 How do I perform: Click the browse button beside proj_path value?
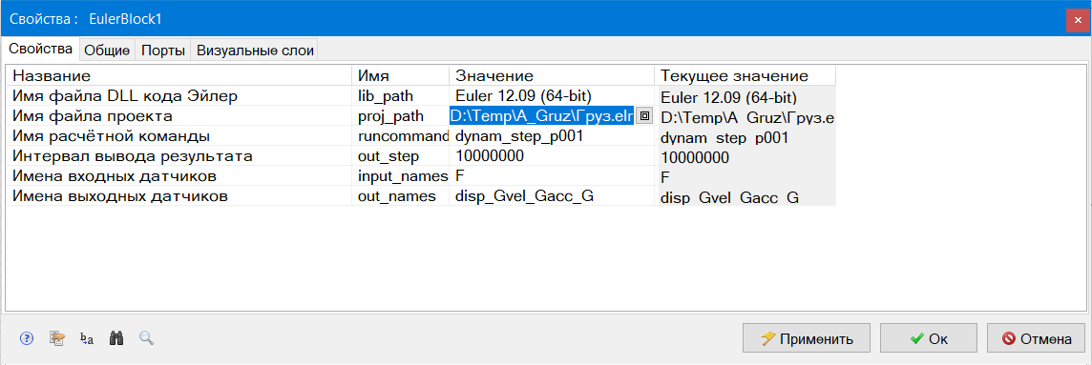pyautogui.click(x=644, y=116)
